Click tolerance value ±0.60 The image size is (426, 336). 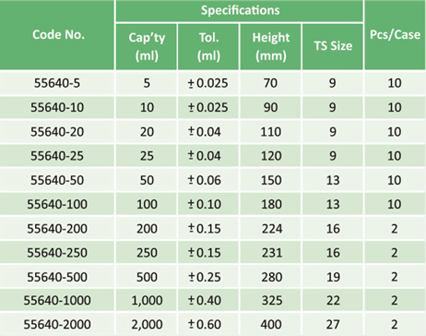[205, 324]
